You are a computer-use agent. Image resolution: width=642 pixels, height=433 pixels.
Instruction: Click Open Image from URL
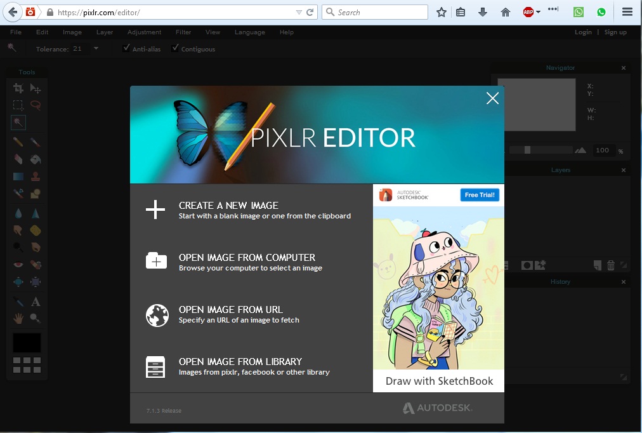point(223,314)
